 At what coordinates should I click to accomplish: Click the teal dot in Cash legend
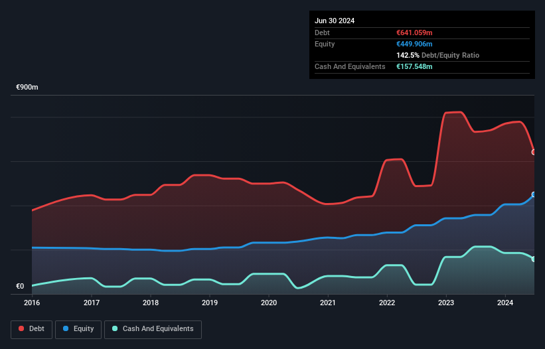115,328
